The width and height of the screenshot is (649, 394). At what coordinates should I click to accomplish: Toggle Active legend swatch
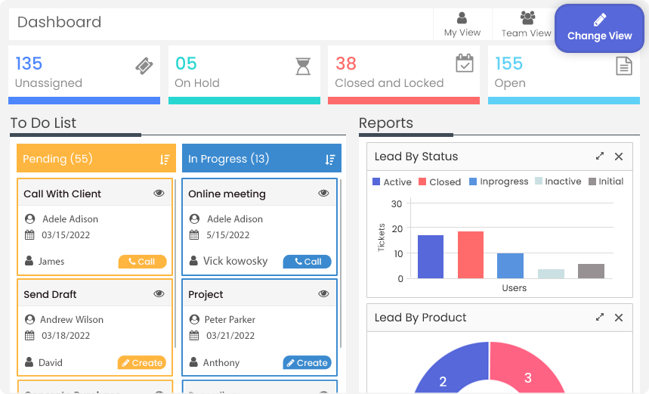pos(376,181)
